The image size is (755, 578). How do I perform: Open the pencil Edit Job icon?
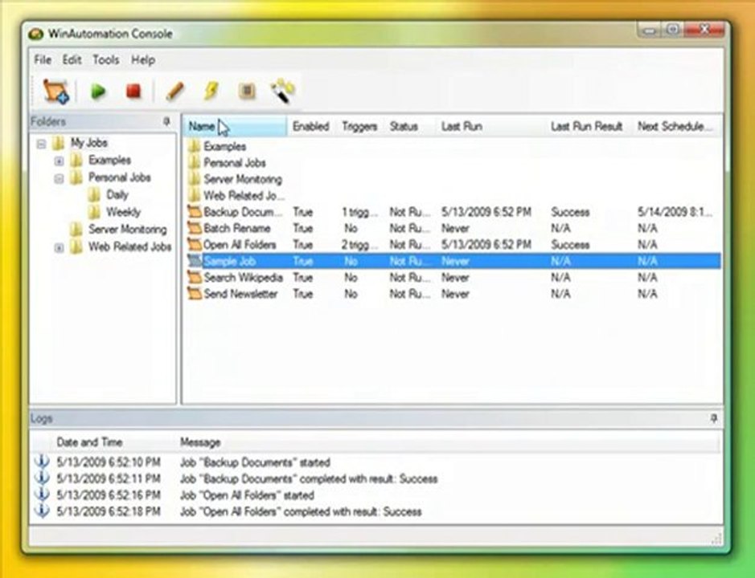click(174, 91)
